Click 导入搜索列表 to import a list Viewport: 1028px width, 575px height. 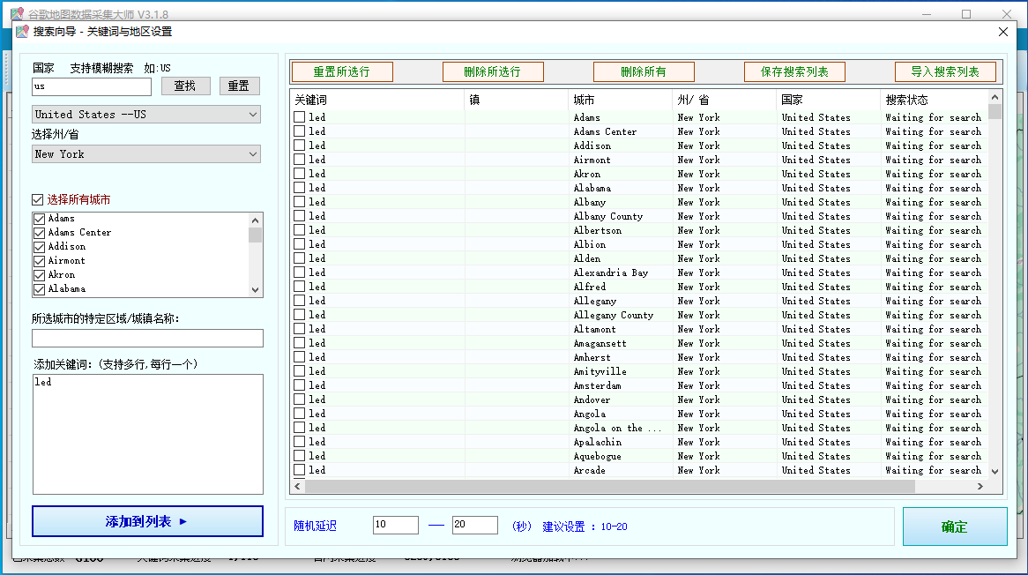click(945, 72)
